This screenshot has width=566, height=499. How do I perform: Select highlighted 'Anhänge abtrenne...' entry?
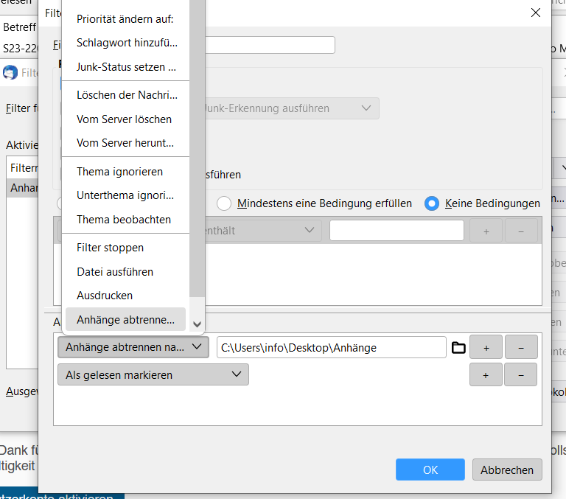click(125, 320)
